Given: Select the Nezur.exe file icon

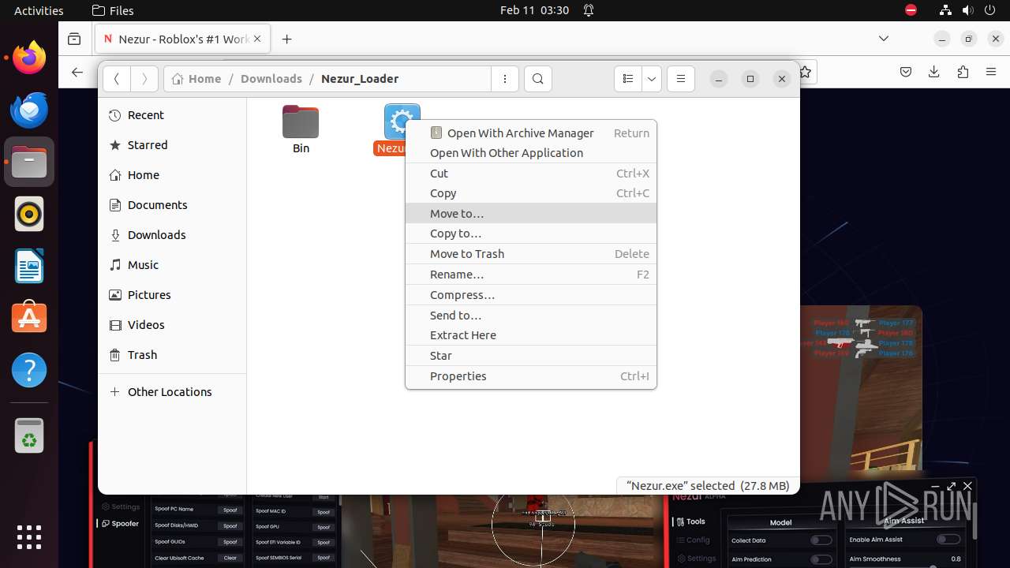Looking at the screenshot, I should [x=402, y=121].
